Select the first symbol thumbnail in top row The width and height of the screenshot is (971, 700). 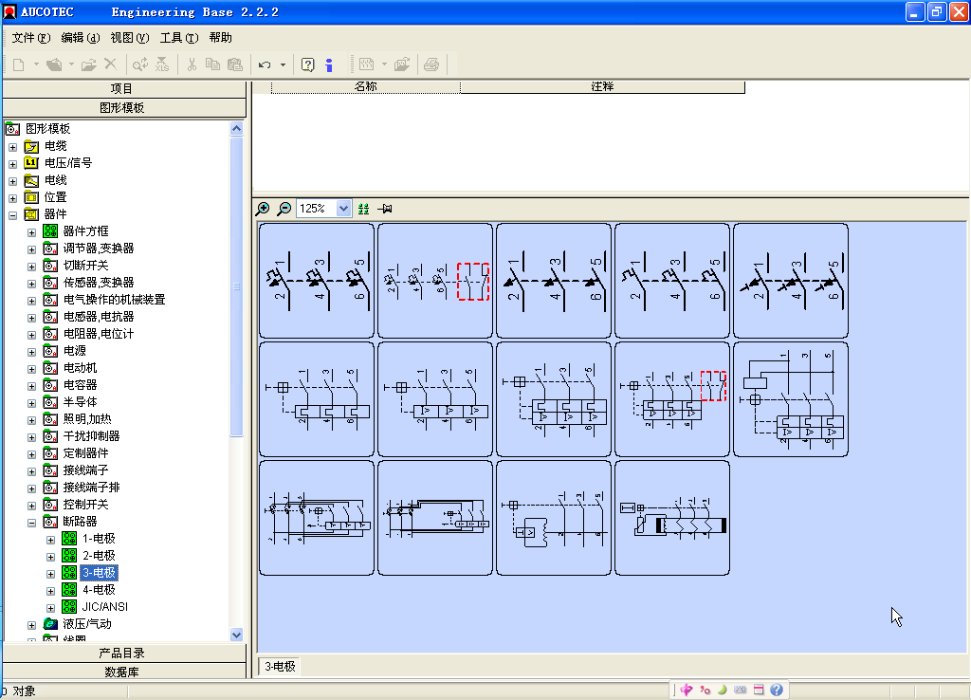tap(317, 281)
